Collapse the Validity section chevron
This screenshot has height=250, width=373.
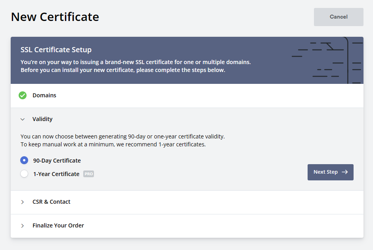click(x=23, y=119)
